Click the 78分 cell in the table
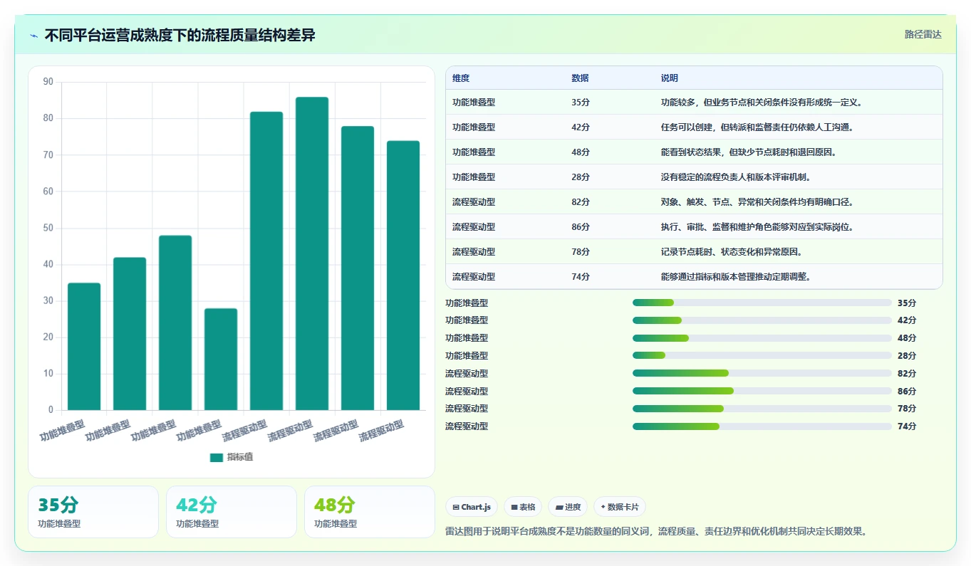 581,252
